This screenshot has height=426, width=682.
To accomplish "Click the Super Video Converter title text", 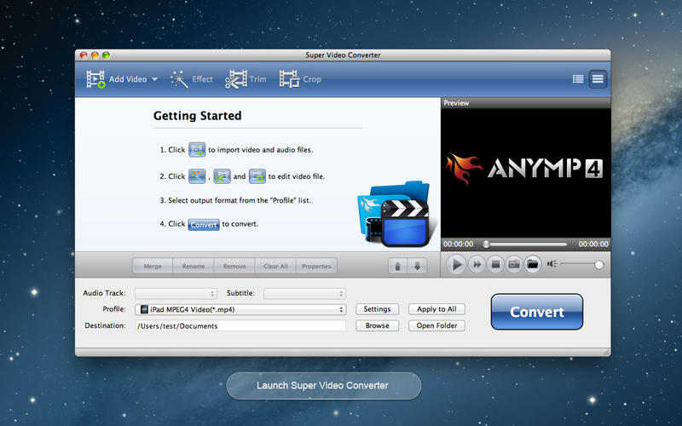I will (x=343, y=55).
